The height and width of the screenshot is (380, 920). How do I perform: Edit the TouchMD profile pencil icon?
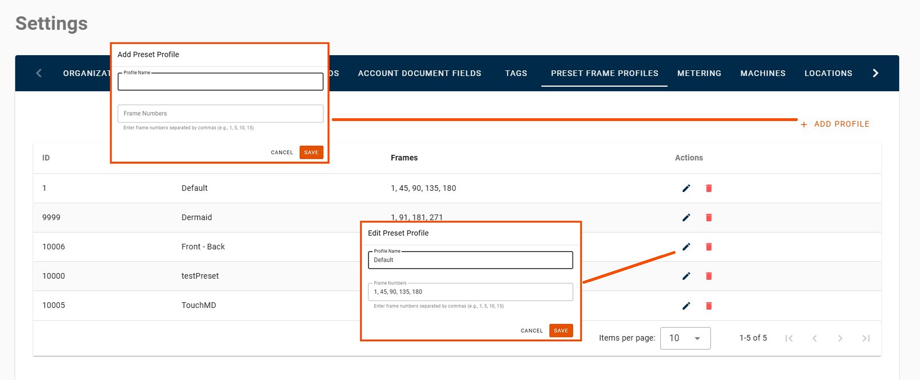pos(686,306)
